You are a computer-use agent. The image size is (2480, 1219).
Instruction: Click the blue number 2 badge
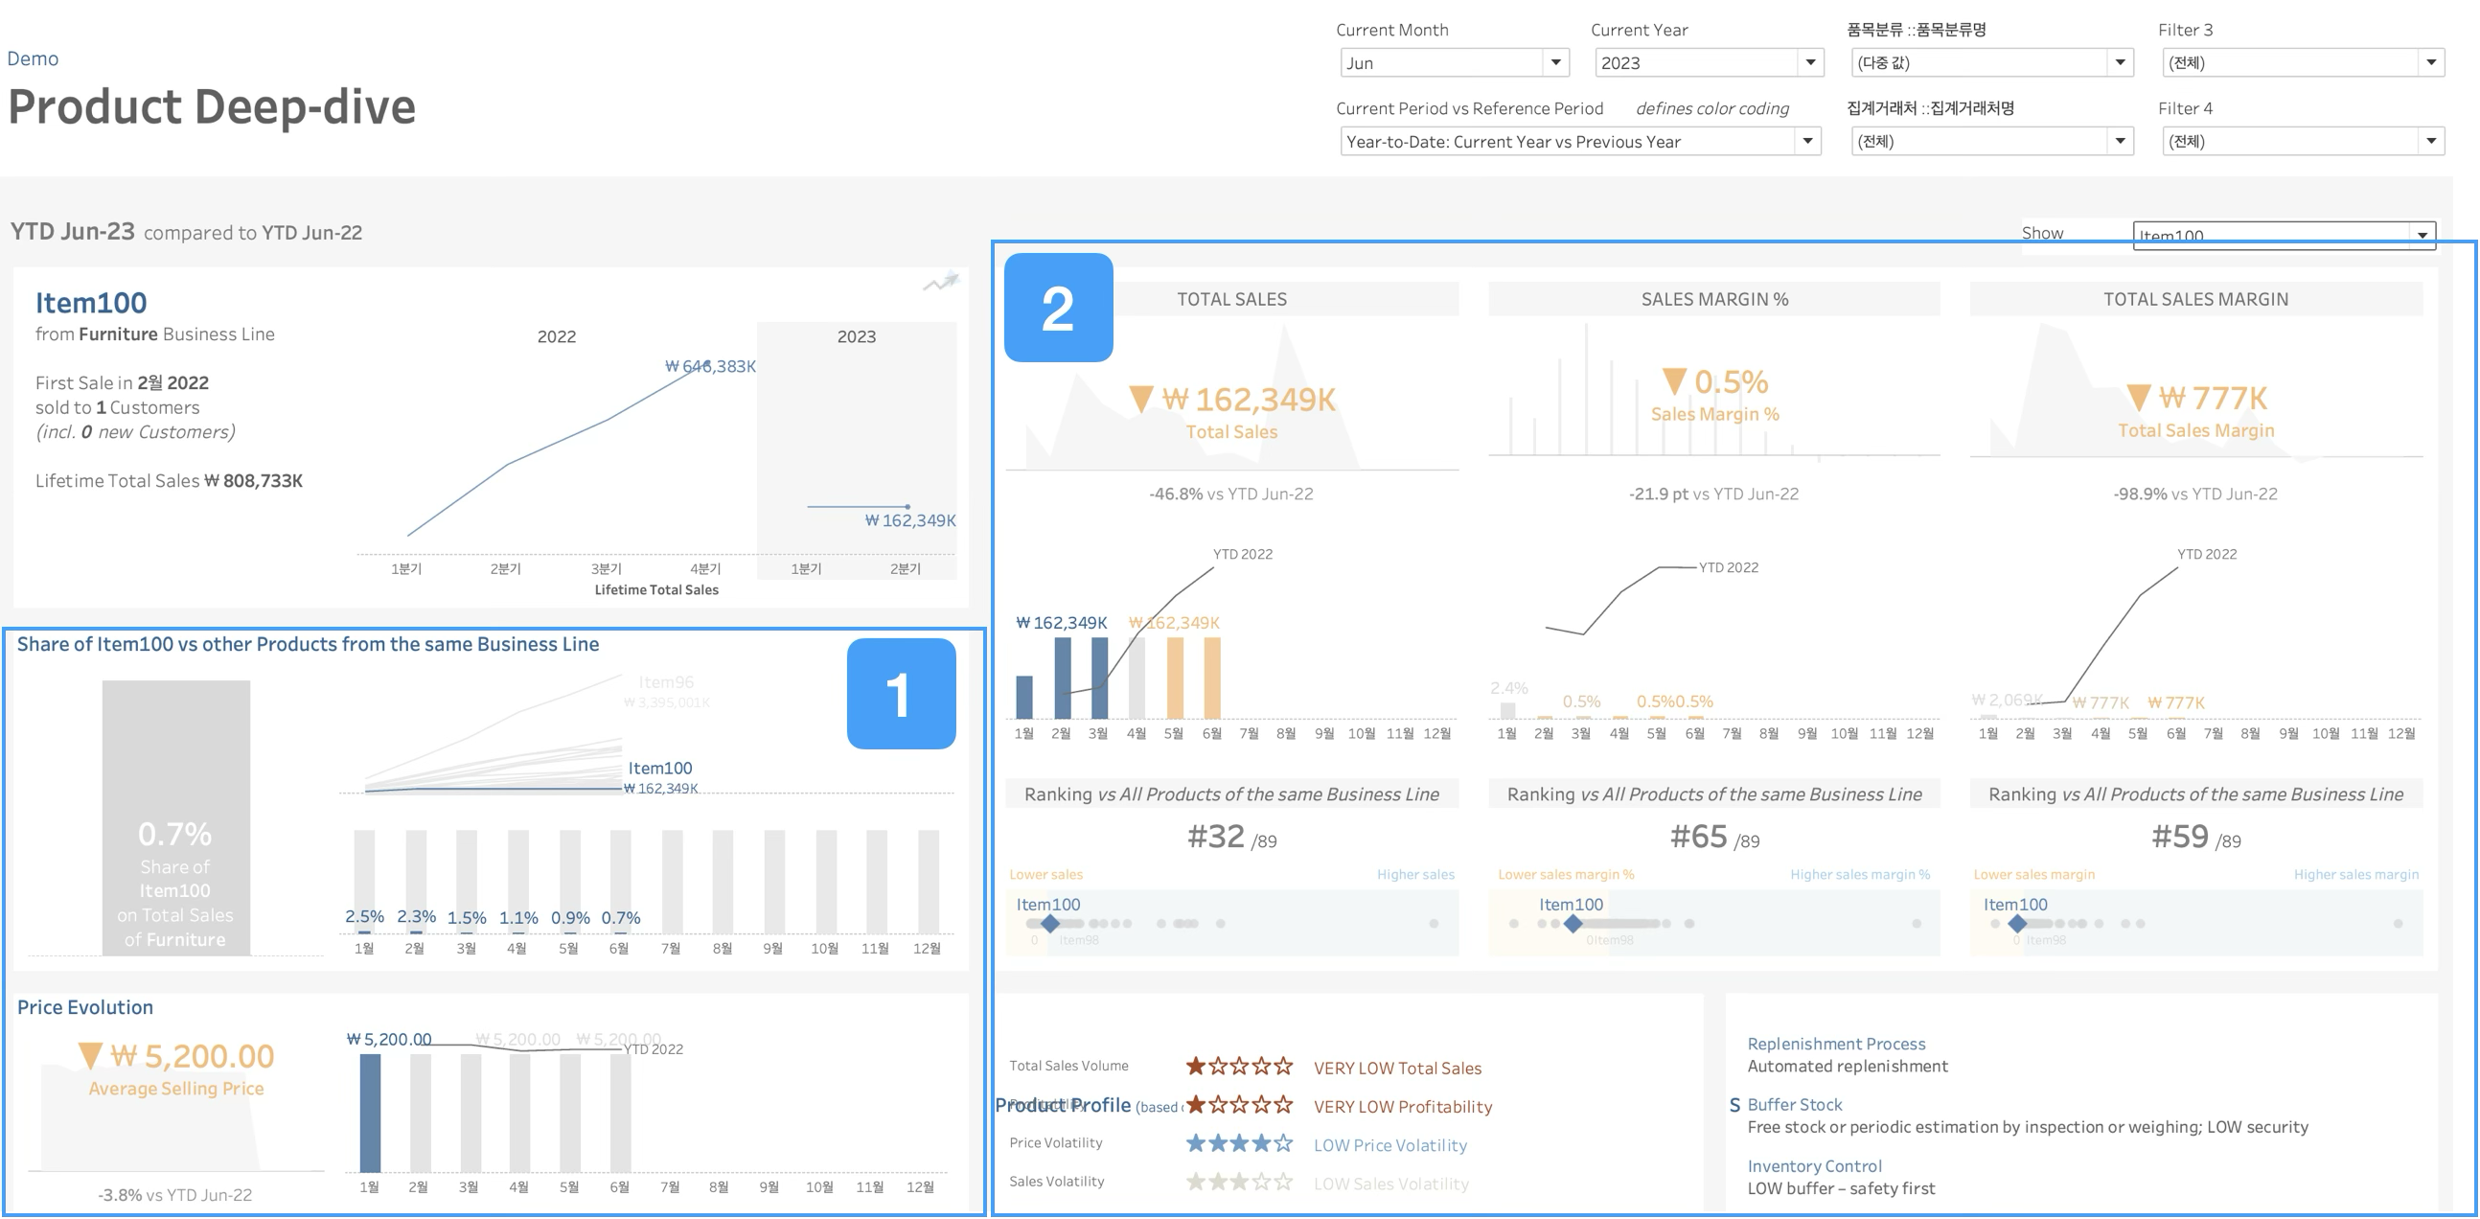tap(1058, 309)
